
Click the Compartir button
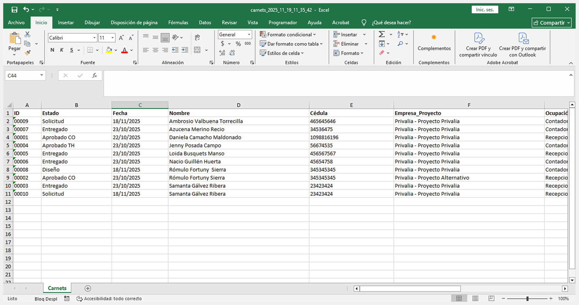pyautogui.click(x=551, y=23)
